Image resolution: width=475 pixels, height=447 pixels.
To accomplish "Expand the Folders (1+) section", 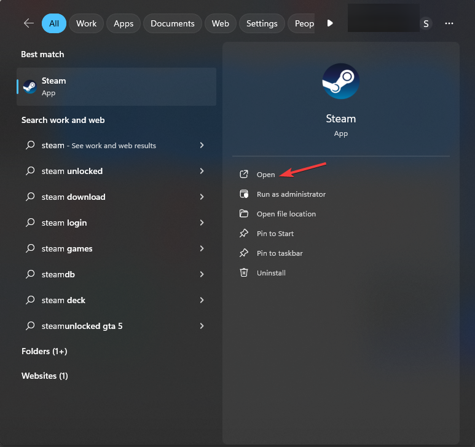I will click(x=44, y=351).
